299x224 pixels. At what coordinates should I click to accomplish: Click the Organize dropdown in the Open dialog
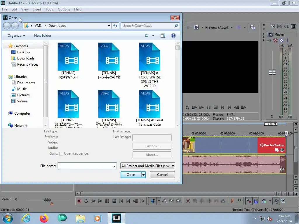16,36
